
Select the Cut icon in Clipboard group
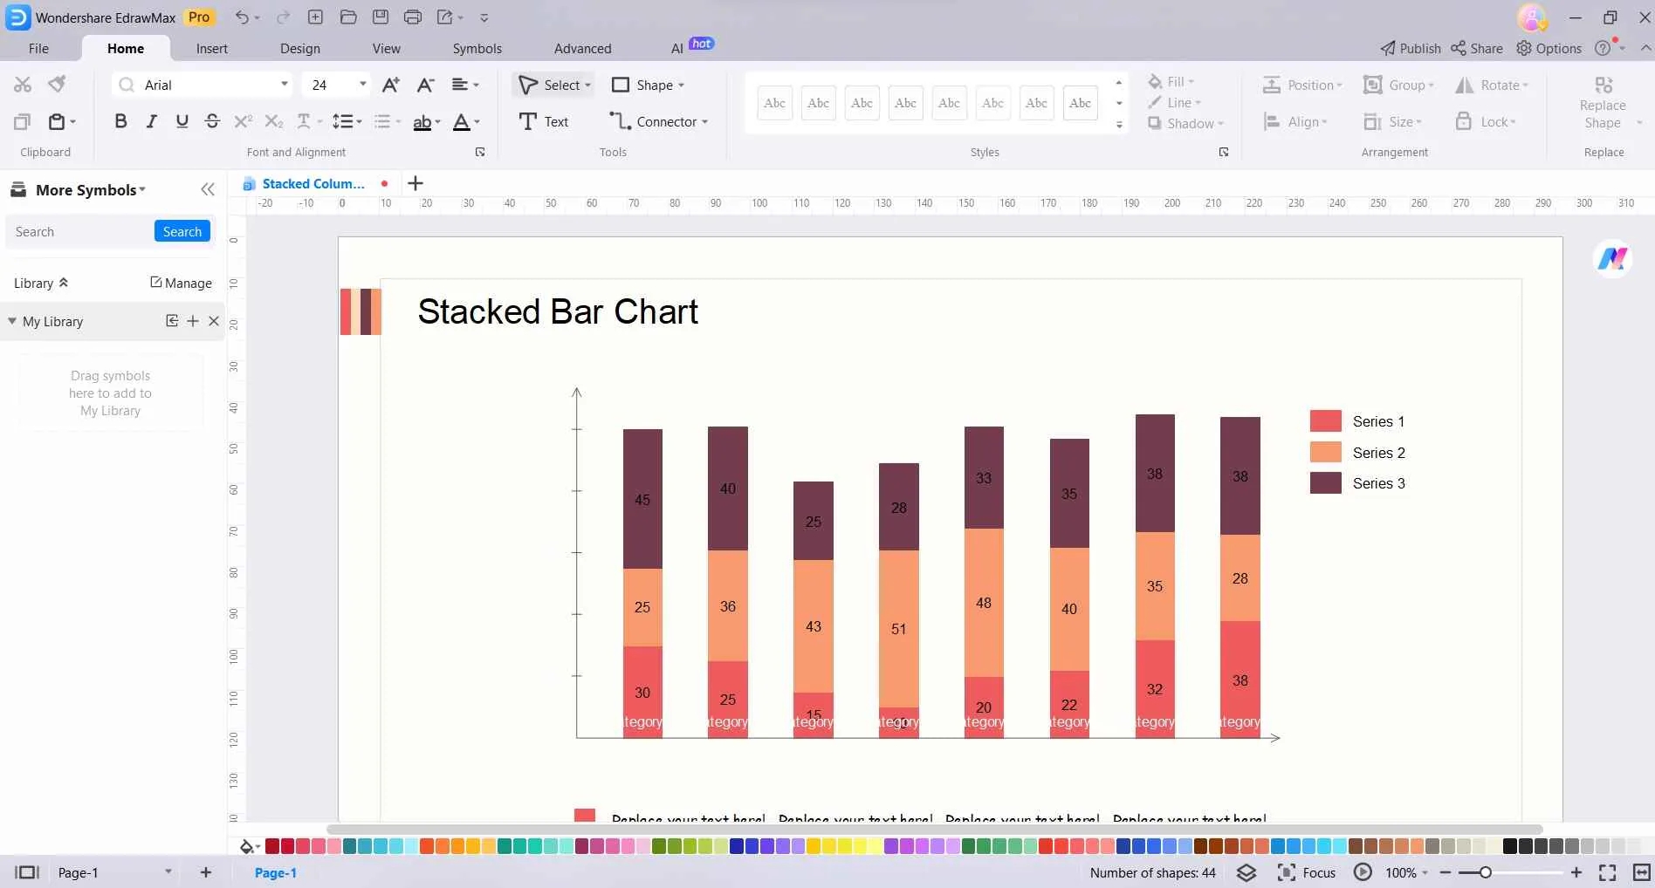[22, 83]
